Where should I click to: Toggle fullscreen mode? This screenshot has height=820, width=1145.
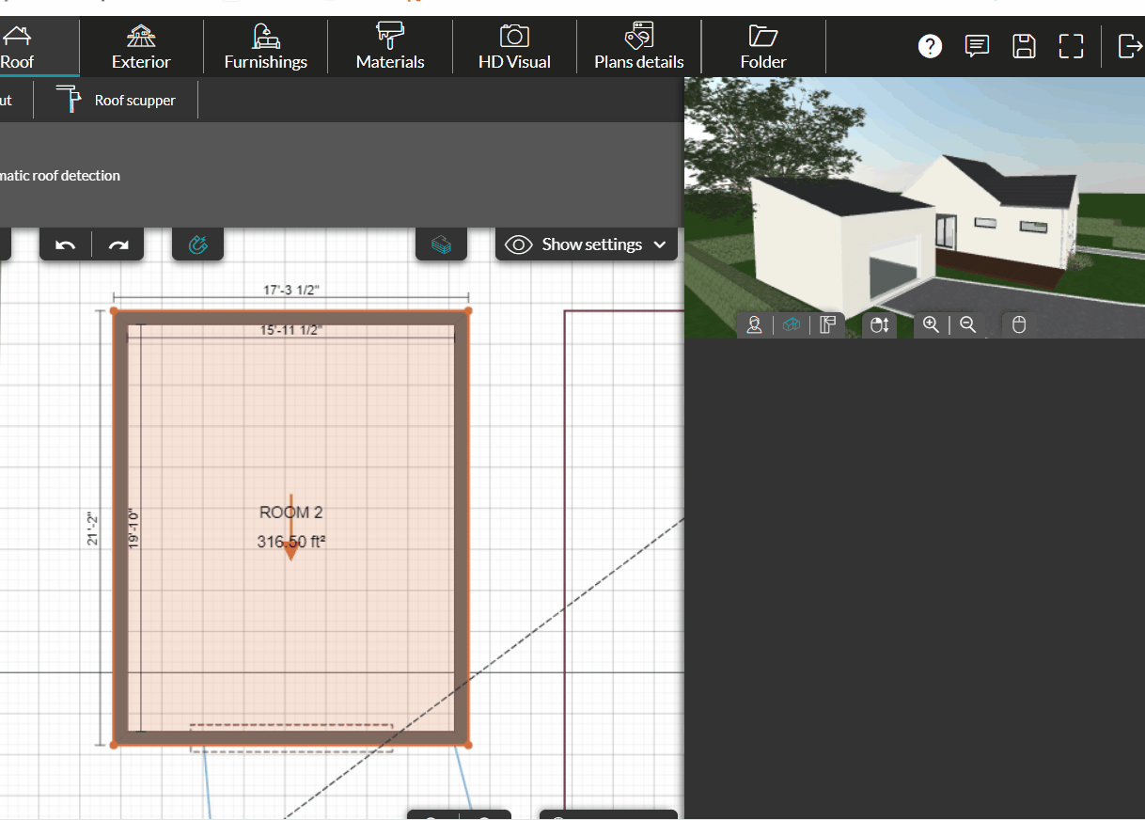click(1071, 46)
